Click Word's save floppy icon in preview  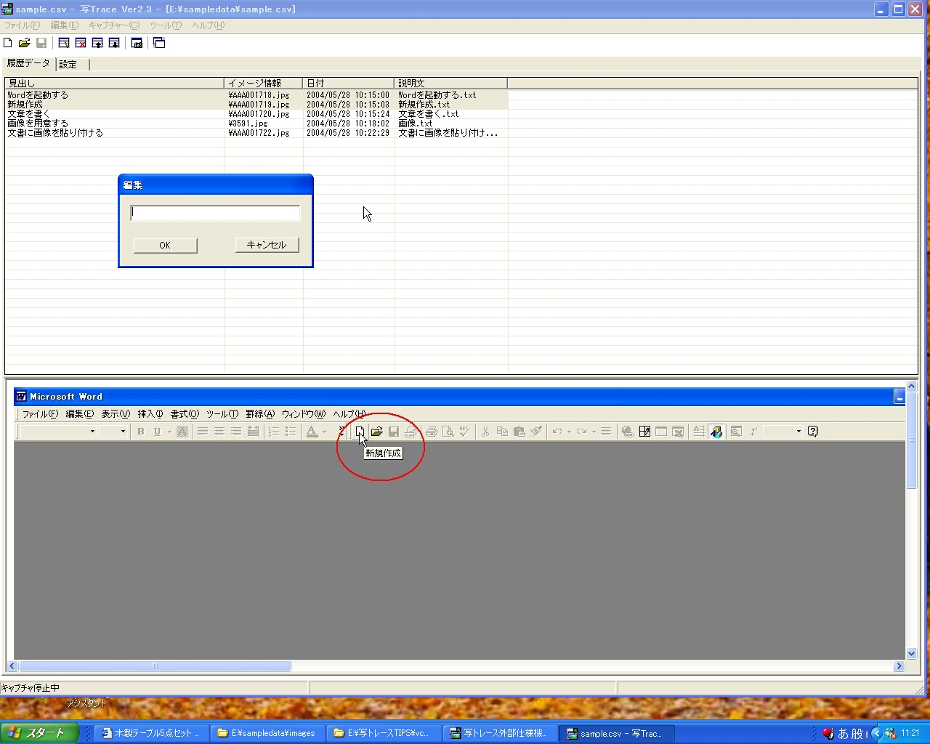tap(394, 432)
